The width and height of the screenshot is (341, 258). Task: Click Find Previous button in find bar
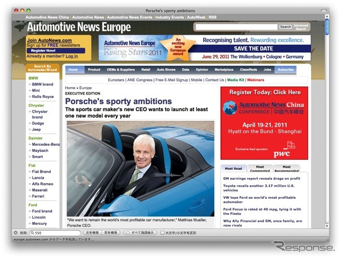[x=111, y=233]
